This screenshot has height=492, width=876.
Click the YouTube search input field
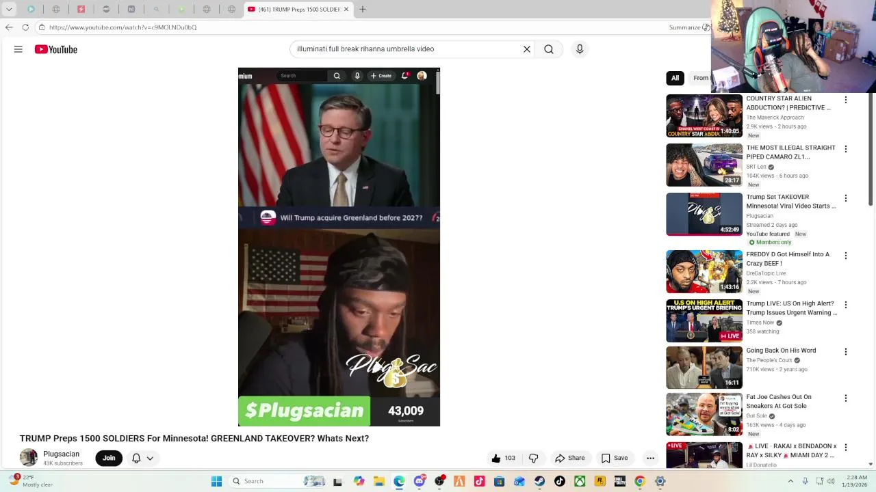(407, 49)
